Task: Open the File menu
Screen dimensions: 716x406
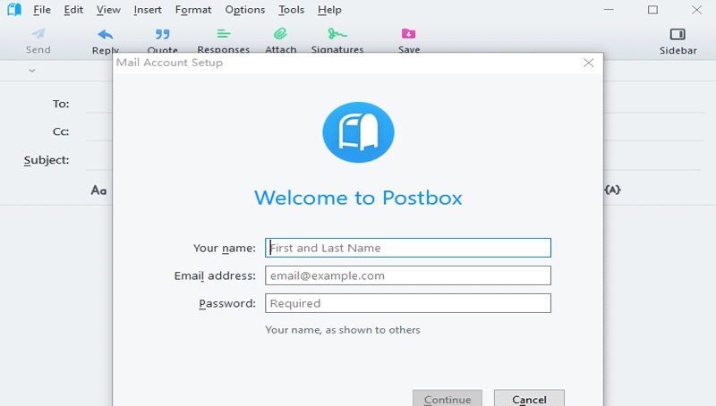Action: coord(42,10)
